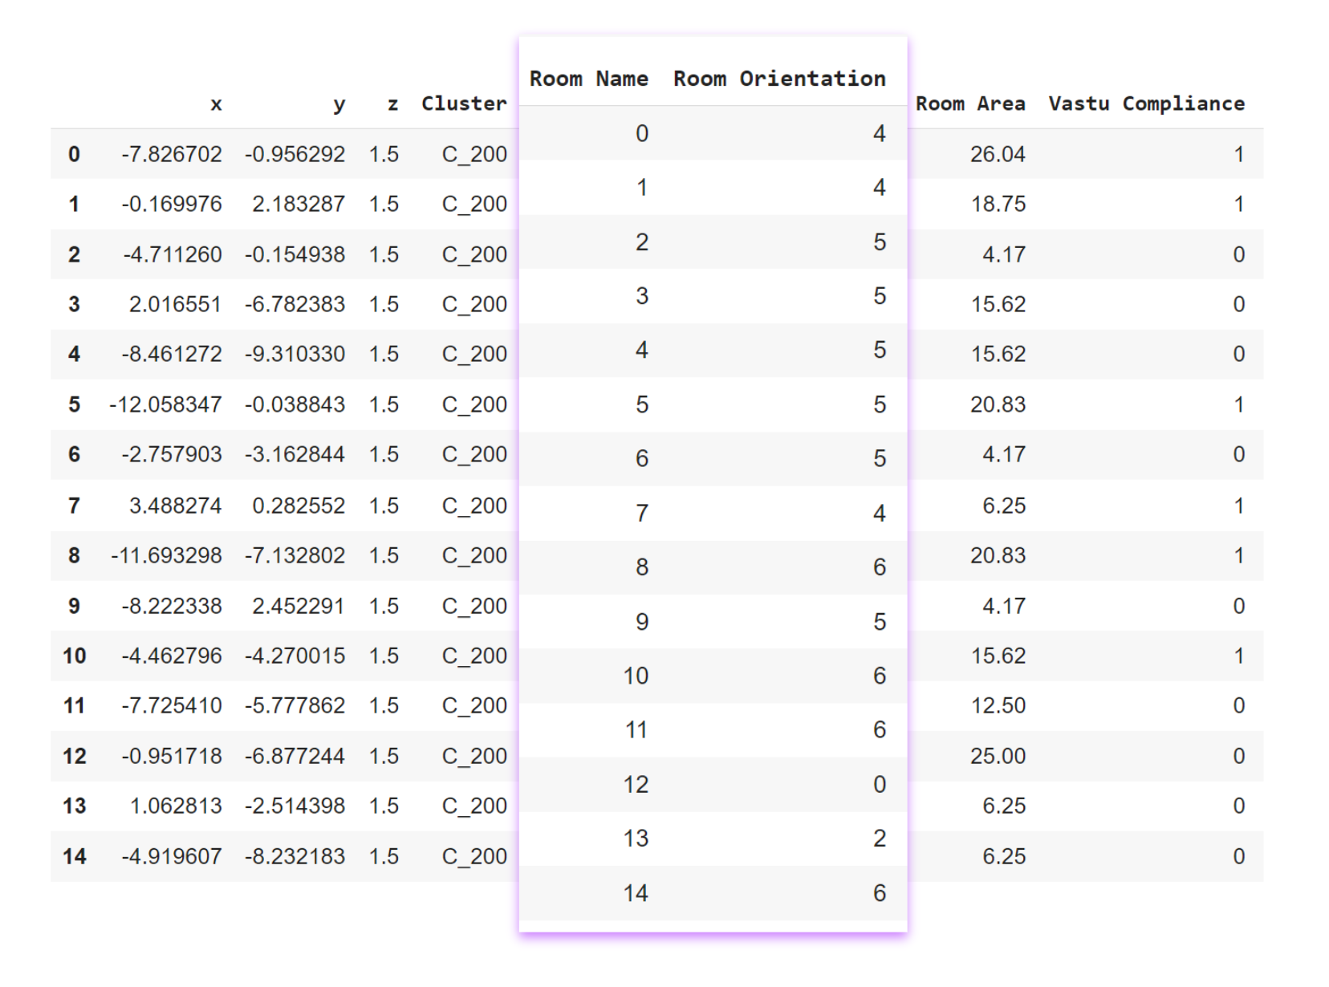Select y value -6.782383

tap(295, 304)
